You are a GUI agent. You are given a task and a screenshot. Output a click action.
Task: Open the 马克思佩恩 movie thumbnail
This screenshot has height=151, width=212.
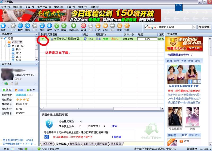click(175, 116)
